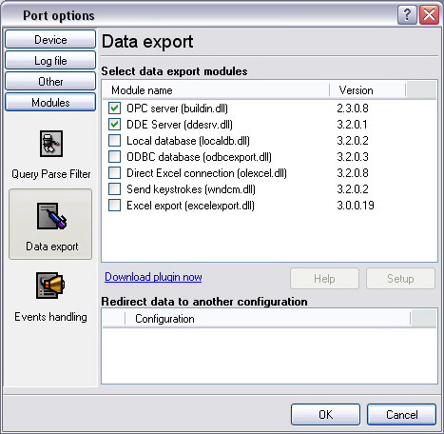Viewport: 444px width, 434px height.
Task: Close the Port options dialog
Action: [429, 14]
